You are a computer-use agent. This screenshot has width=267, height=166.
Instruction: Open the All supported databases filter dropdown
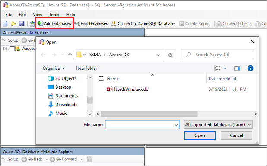tap(218, 125)
